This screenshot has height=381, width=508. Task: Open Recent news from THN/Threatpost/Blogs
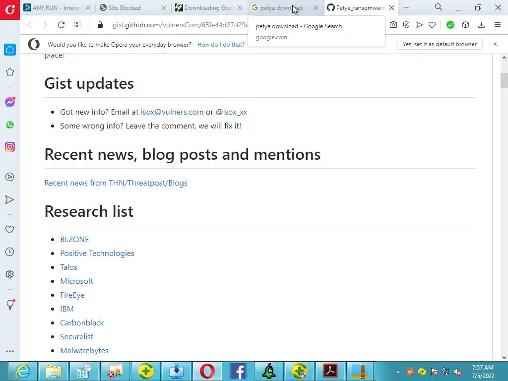click(116, 183)
